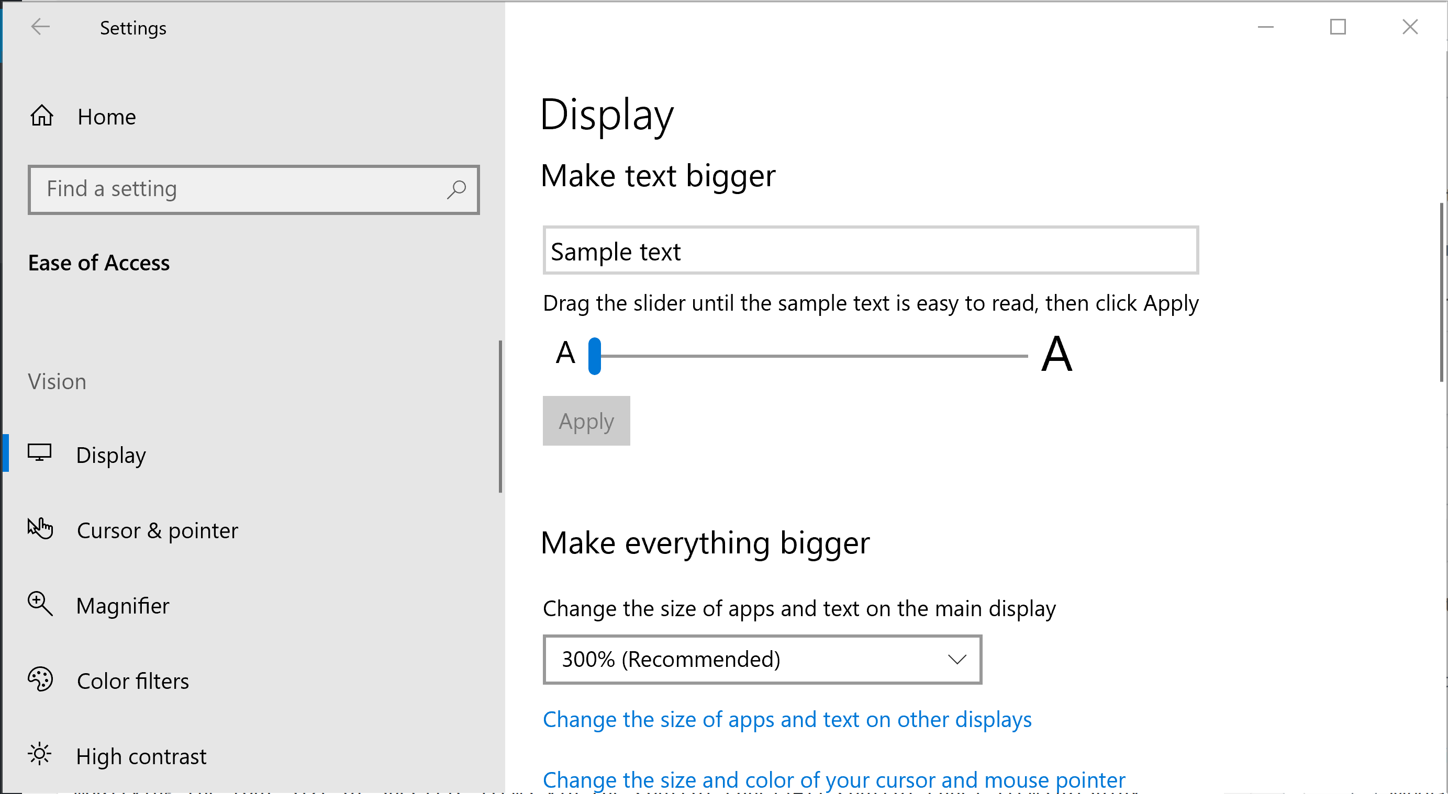
Task: Expand the display size dropdown menu
Action: (762, 659)
